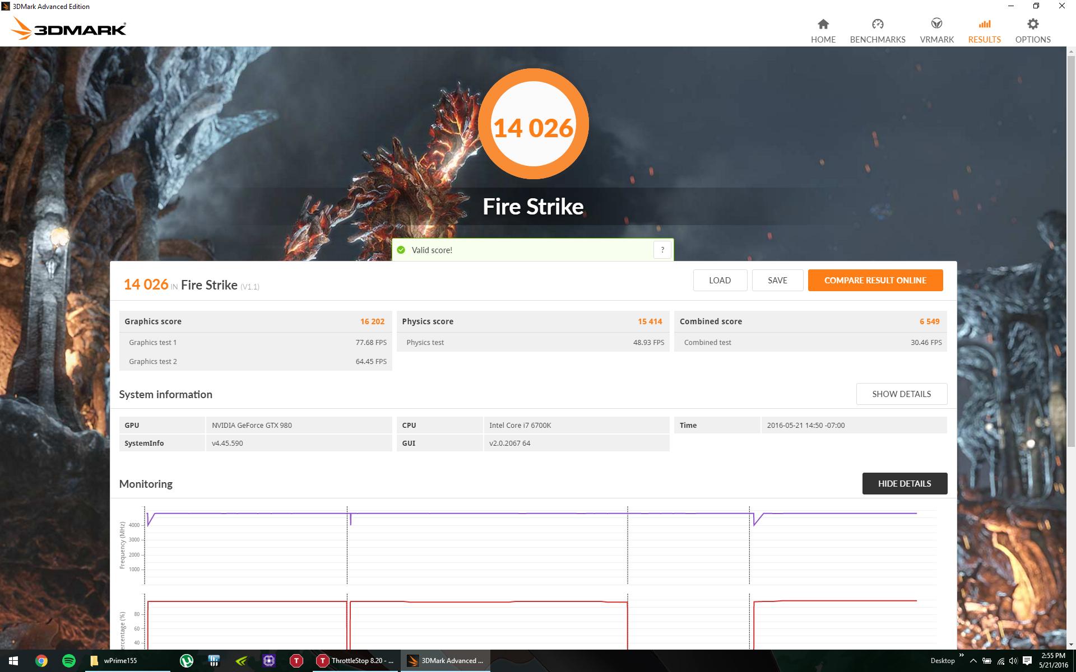Click the question mark help button

pos(662,250)
